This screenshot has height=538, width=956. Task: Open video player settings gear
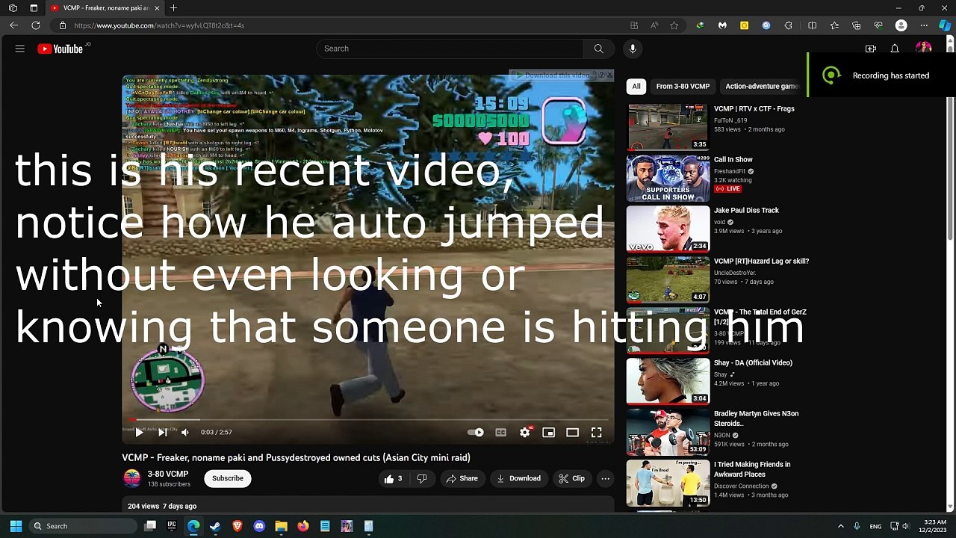pos(525,432)
